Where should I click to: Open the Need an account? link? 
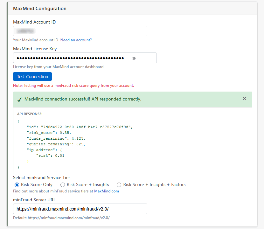(76, 40)
